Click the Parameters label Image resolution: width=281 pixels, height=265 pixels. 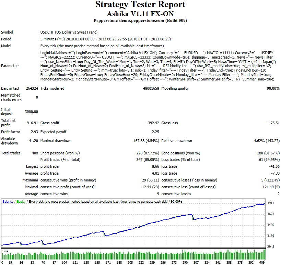tap(10, 66)
